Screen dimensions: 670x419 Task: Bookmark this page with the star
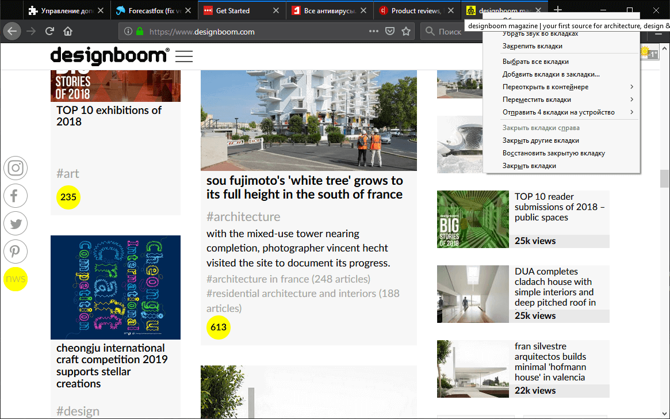point(406,31)
